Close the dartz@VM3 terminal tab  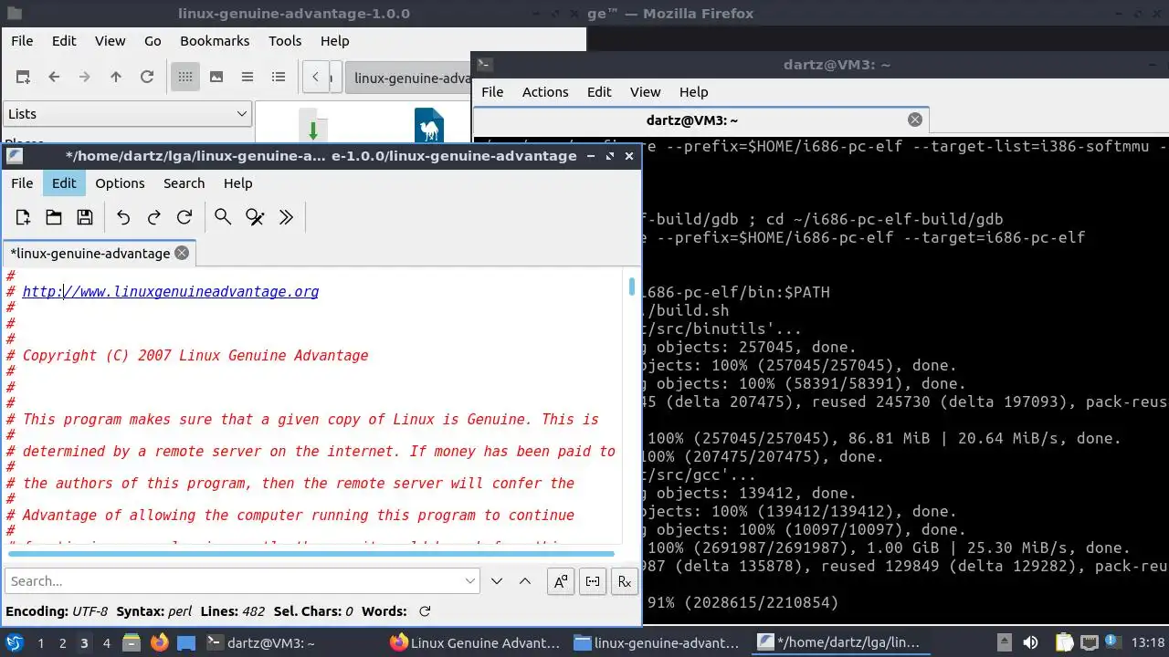[915, 120]
